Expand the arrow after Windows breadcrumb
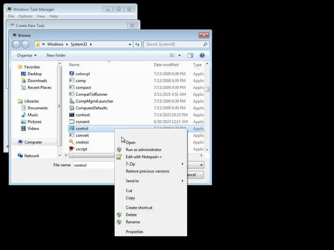 coord(67,44)
